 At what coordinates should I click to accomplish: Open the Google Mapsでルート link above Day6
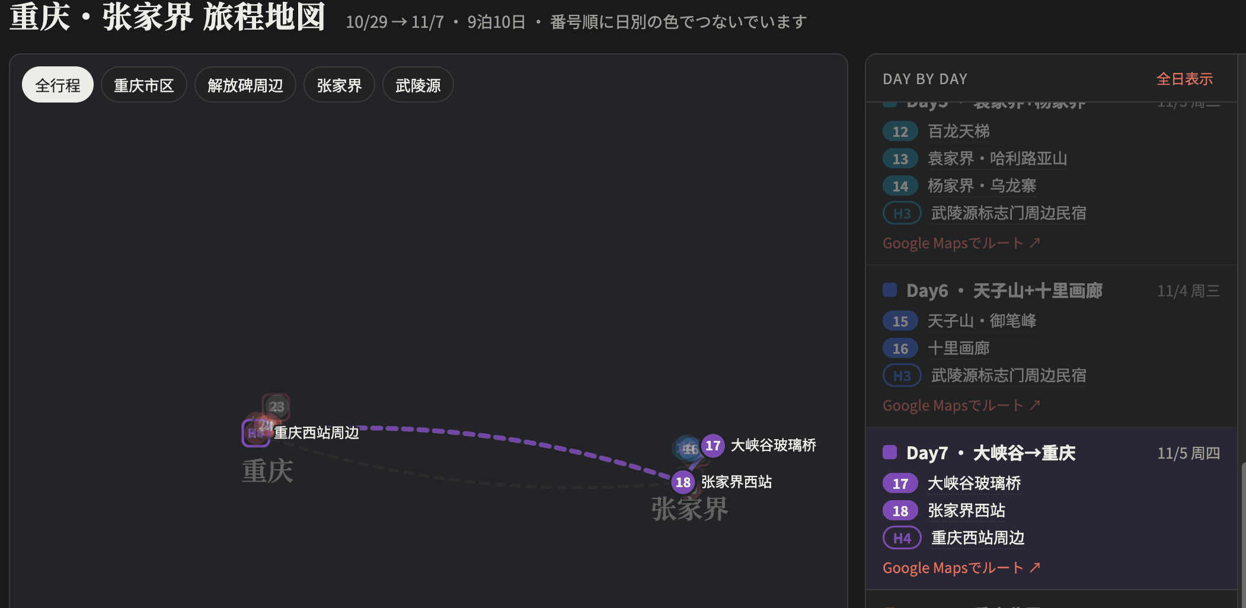(961, 243)
